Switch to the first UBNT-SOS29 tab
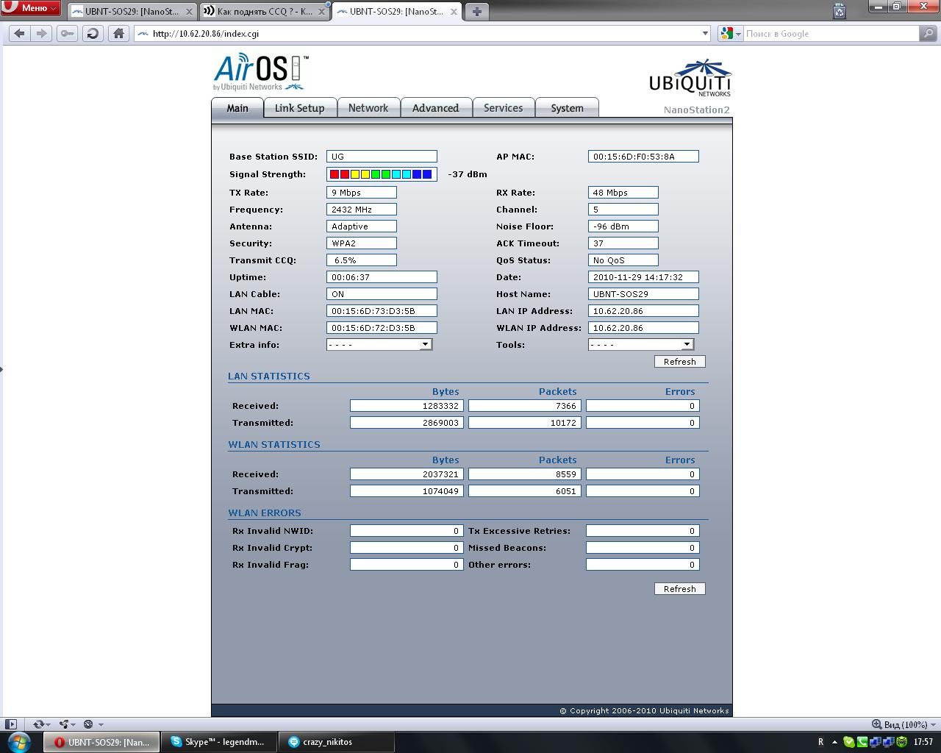Viewport: 941px width, 753px height. pyautogui.click(x=132, y=11)
